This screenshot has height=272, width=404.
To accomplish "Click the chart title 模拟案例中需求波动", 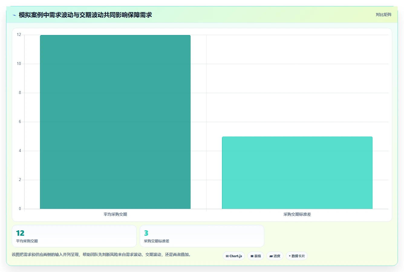I will [x=85, y=15].
